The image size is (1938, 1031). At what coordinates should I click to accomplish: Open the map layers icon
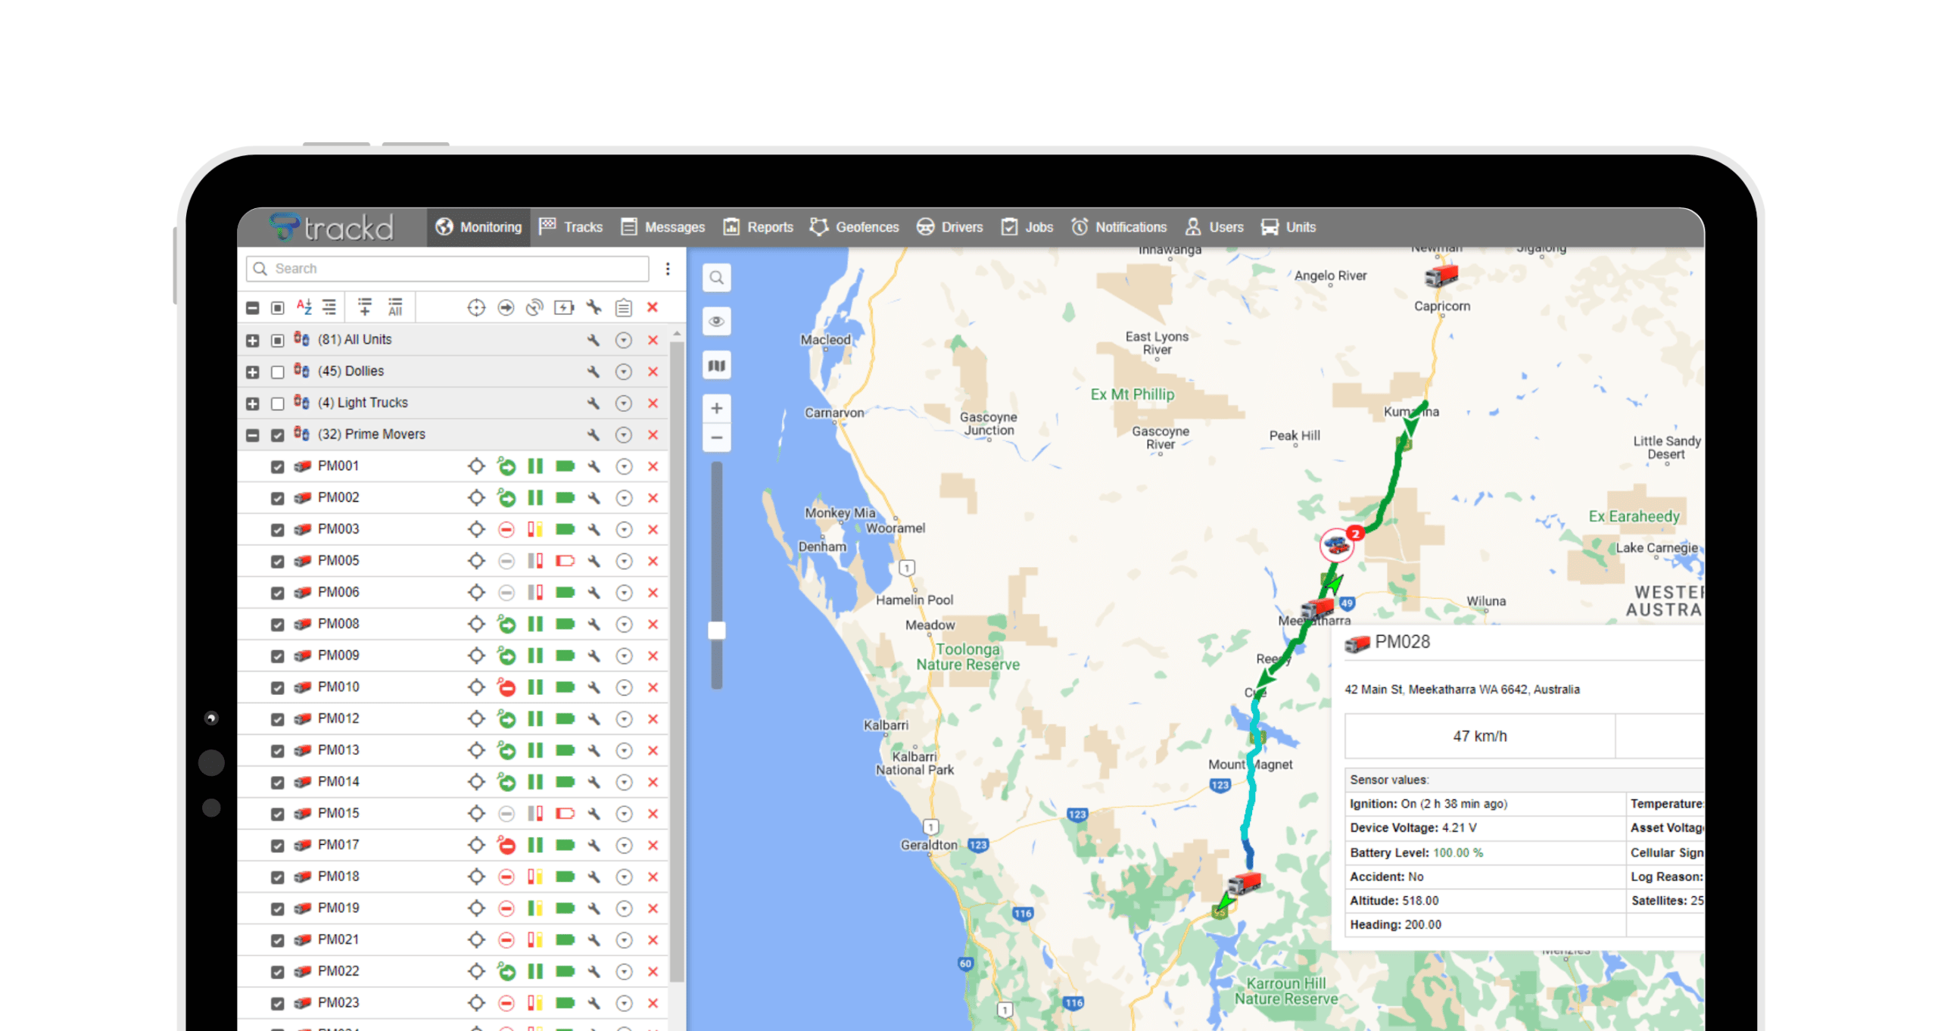coord(716,366)
